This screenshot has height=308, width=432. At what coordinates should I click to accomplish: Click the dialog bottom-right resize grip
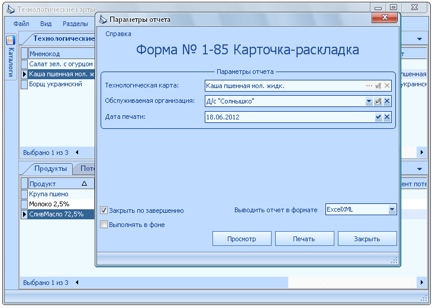(x=395, y=260)
